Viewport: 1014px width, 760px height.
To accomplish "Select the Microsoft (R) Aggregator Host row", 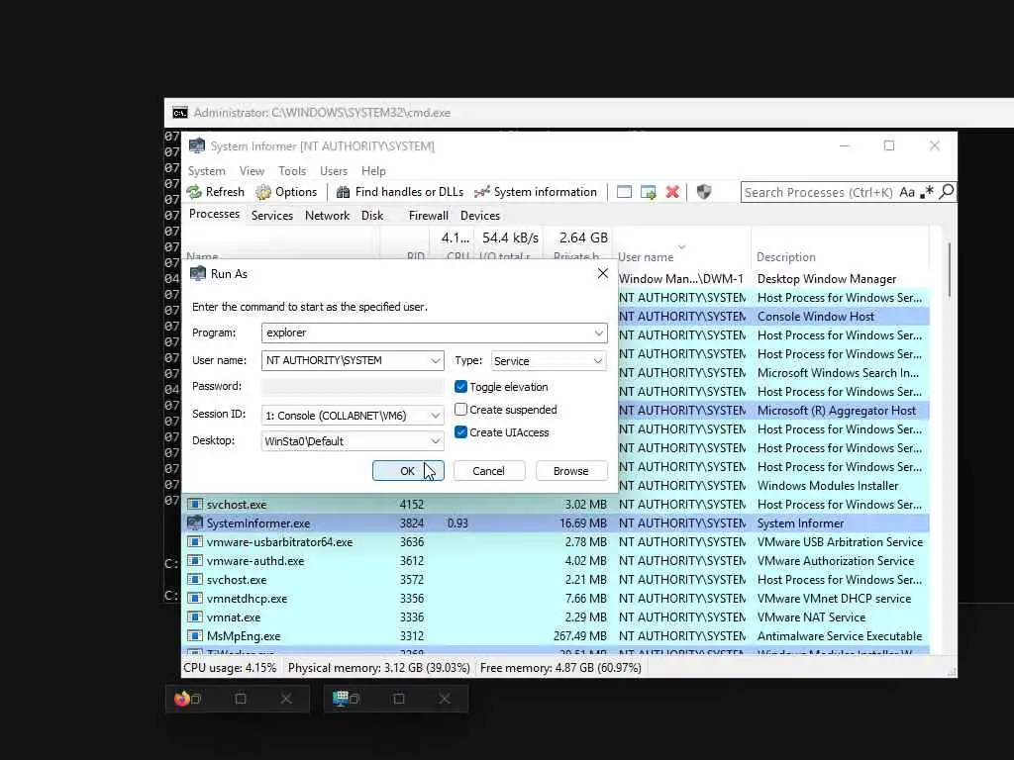I will tap(773, 411).
